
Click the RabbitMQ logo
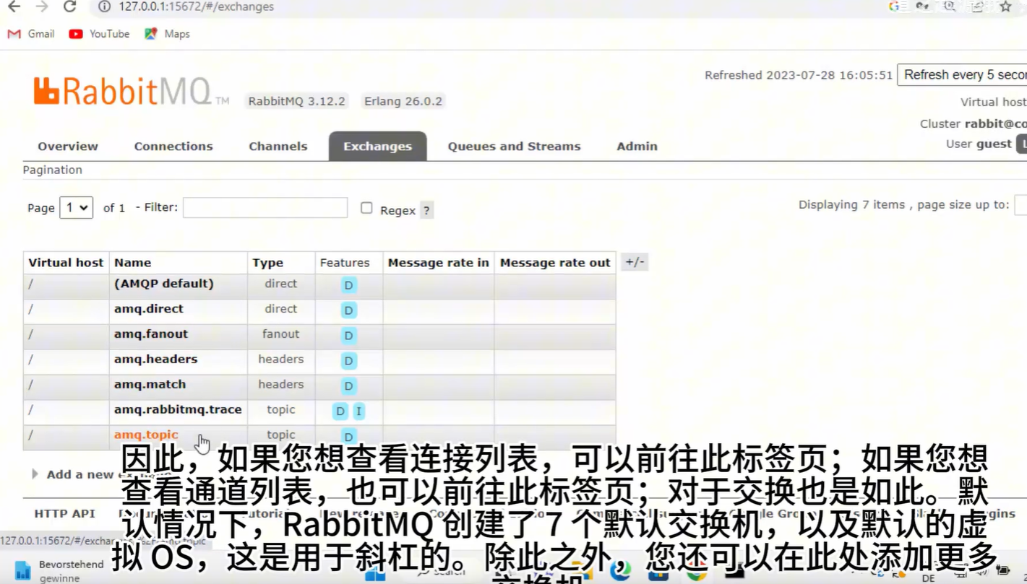131,92
